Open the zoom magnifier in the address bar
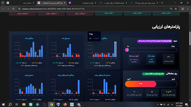 pyautogui.click(x=171, y=9)
